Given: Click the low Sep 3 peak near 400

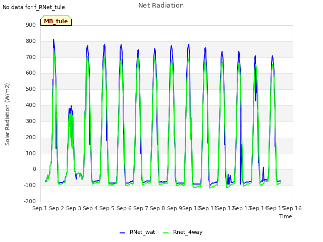Looking at the screenshot, I should pos(71,106).
